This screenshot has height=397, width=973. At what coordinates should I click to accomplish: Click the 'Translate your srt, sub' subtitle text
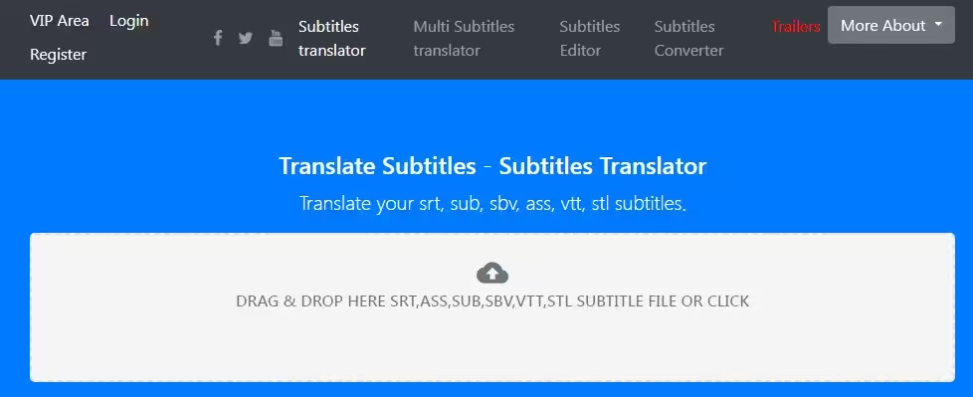[x=492, y=203]
